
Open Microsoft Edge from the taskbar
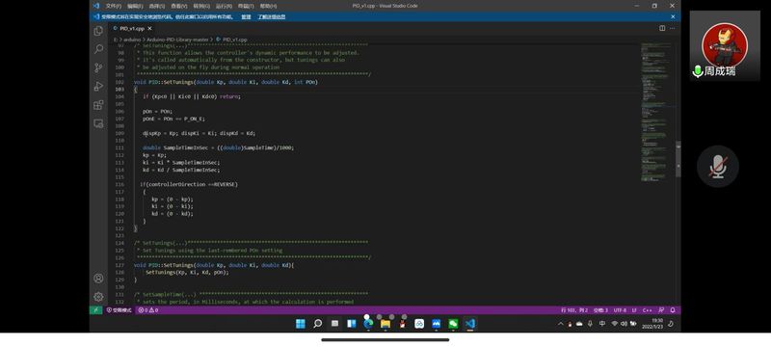click(368, 324)
